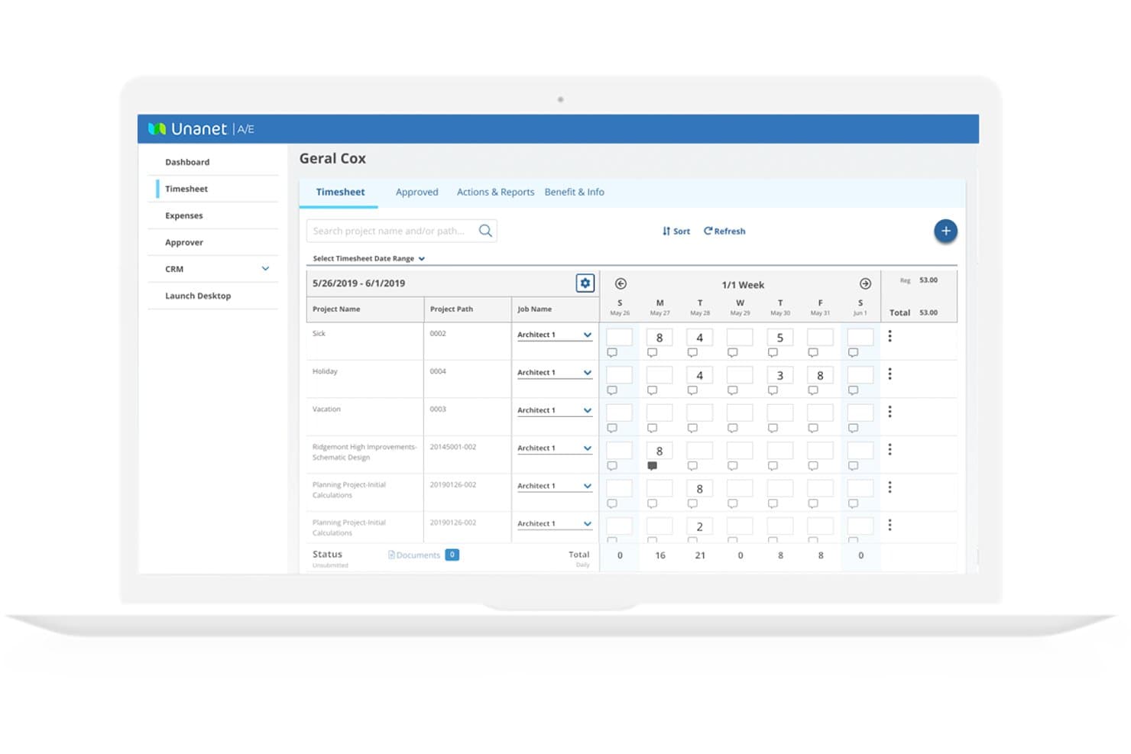Image resolution: width=1131 pixels, height=754 pixels.
Task: Click the blue plus add-project button
Action: [945, 231]
